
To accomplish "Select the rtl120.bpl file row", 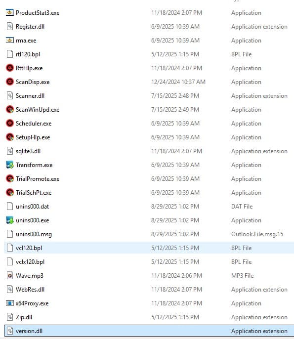I will [149, 54].
